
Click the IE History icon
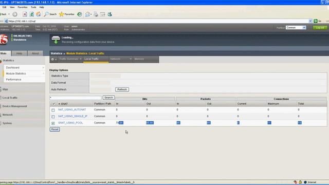coord(80,14)
